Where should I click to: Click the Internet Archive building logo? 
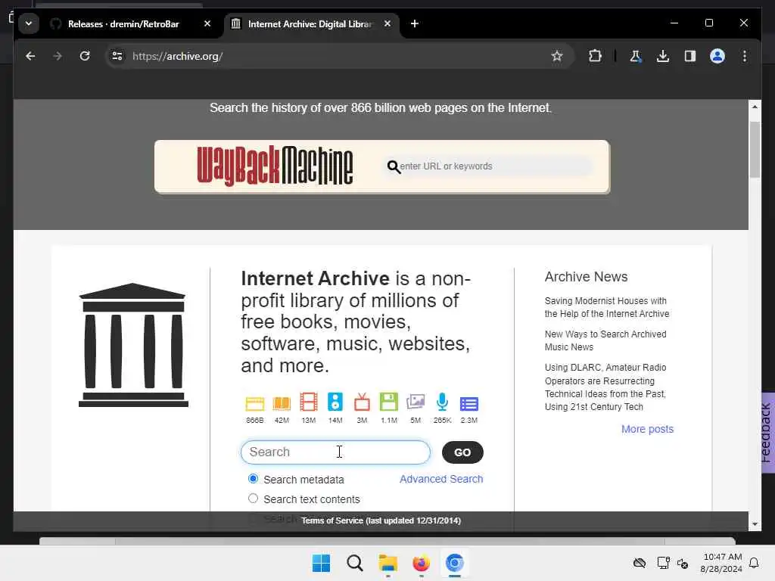point(133,345)
